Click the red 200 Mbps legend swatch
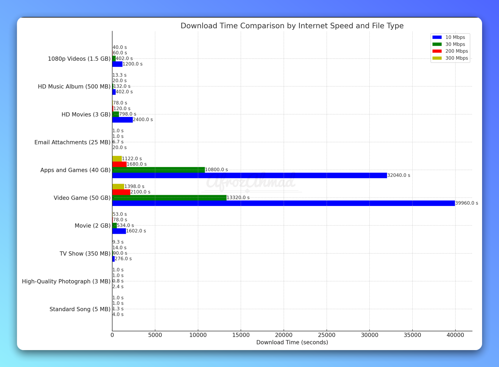The height and width of the screenshot is (367, 499). [437, 51]
